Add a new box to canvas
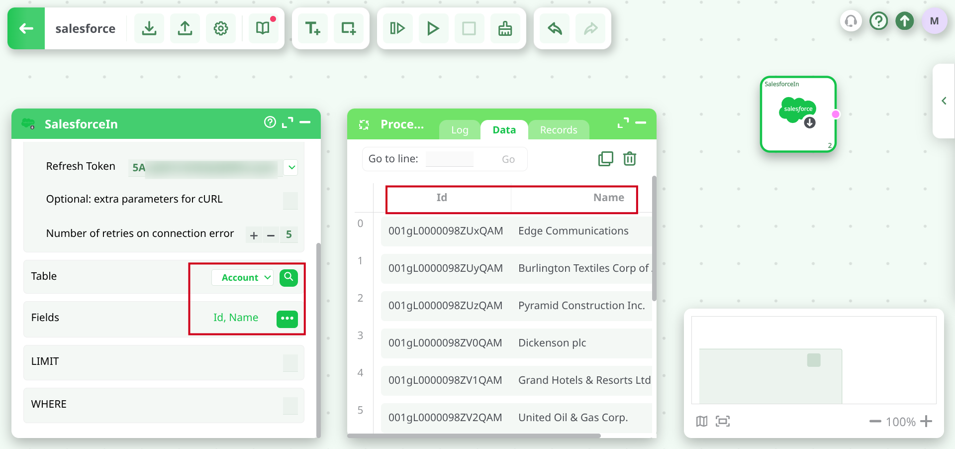Image resolution: width=955 pixels, height=449 pixels. (x=348, y=28)
